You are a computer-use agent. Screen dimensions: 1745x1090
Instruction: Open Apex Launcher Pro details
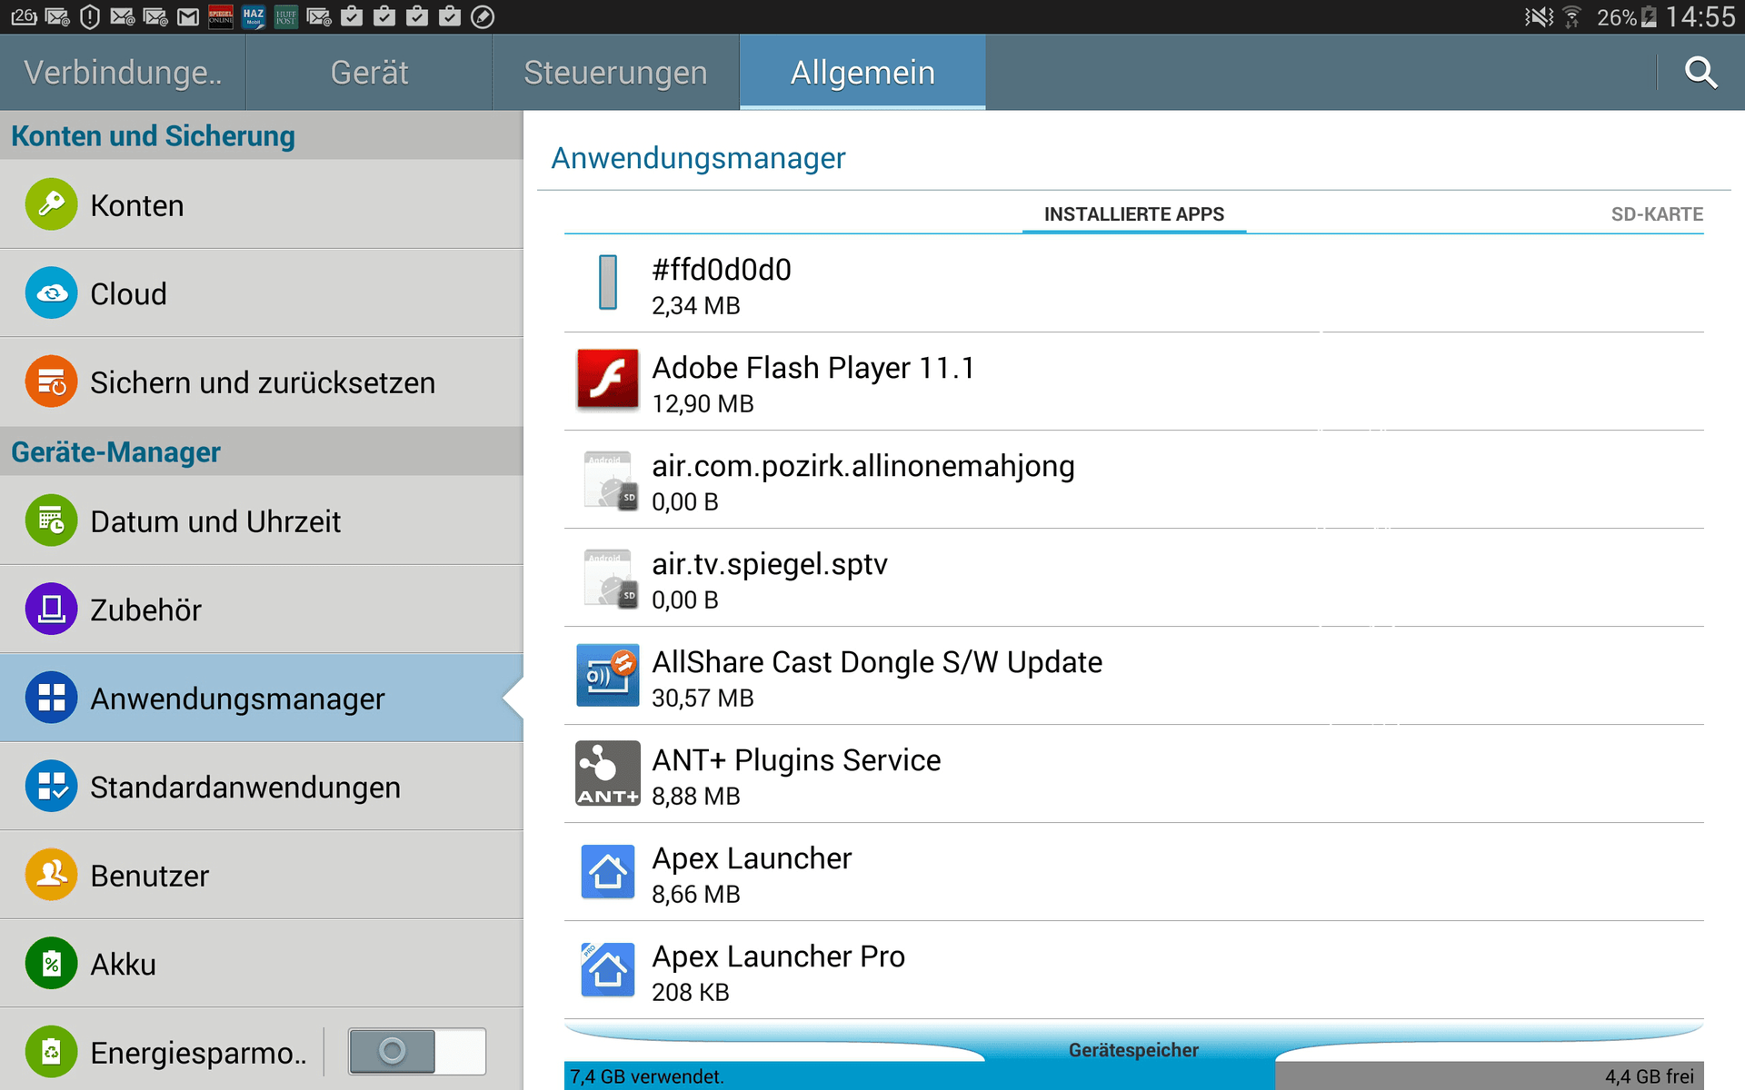point(1133,970)
